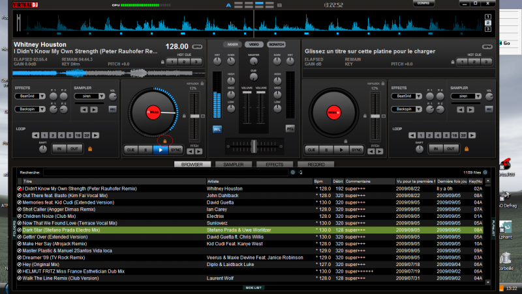Click SYNC on the right deck
Screen dimensions: 522x294
356,150
